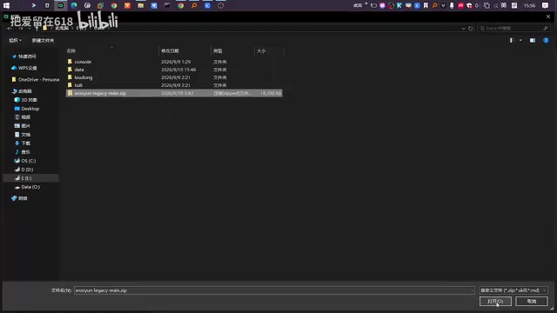
Task: Select WPS云盘 in the navigation pane
Action: pos(27,68)
